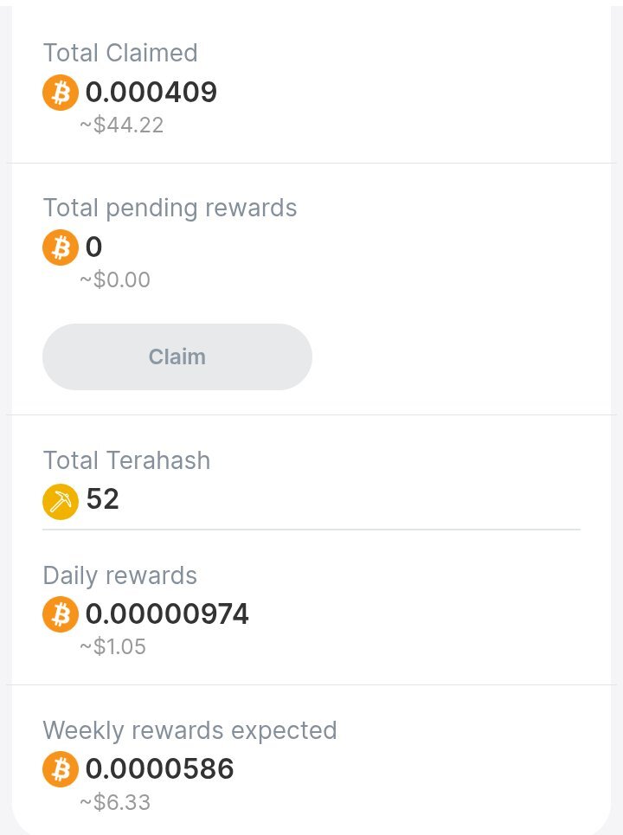Click the 0.00000974 daily reward amount

167,613
